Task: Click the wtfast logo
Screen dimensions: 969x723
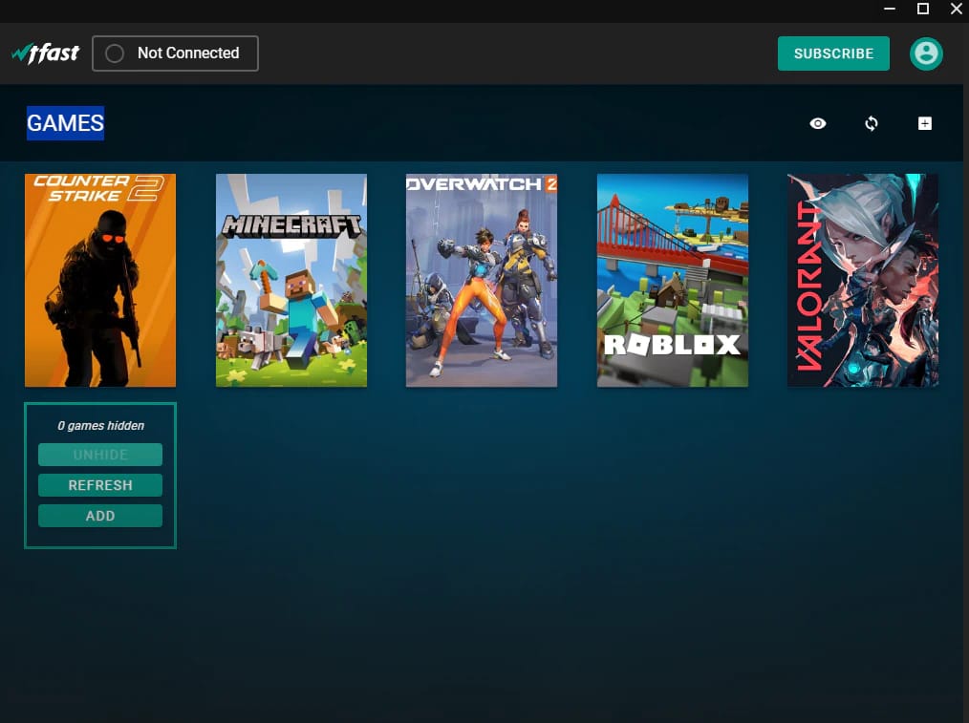Action: click(x=46, y=53)
